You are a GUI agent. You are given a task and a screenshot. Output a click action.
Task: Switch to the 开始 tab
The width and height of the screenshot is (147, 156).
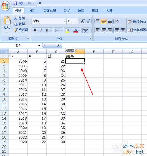click(x=19, y=11)
